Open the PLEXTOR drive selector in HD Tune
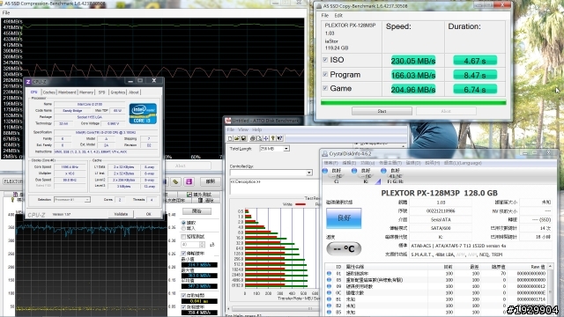Viewport: 564px width, 317px height. click(13, 181)
